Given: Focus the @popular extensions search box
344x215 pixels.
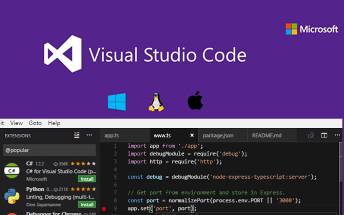Looking at the screenshot, I should pos(49,150).
